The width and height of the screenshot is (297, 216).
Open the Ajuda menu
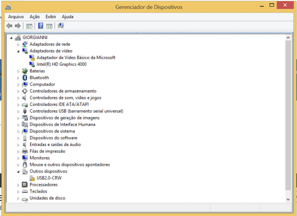tap(68, 17)
